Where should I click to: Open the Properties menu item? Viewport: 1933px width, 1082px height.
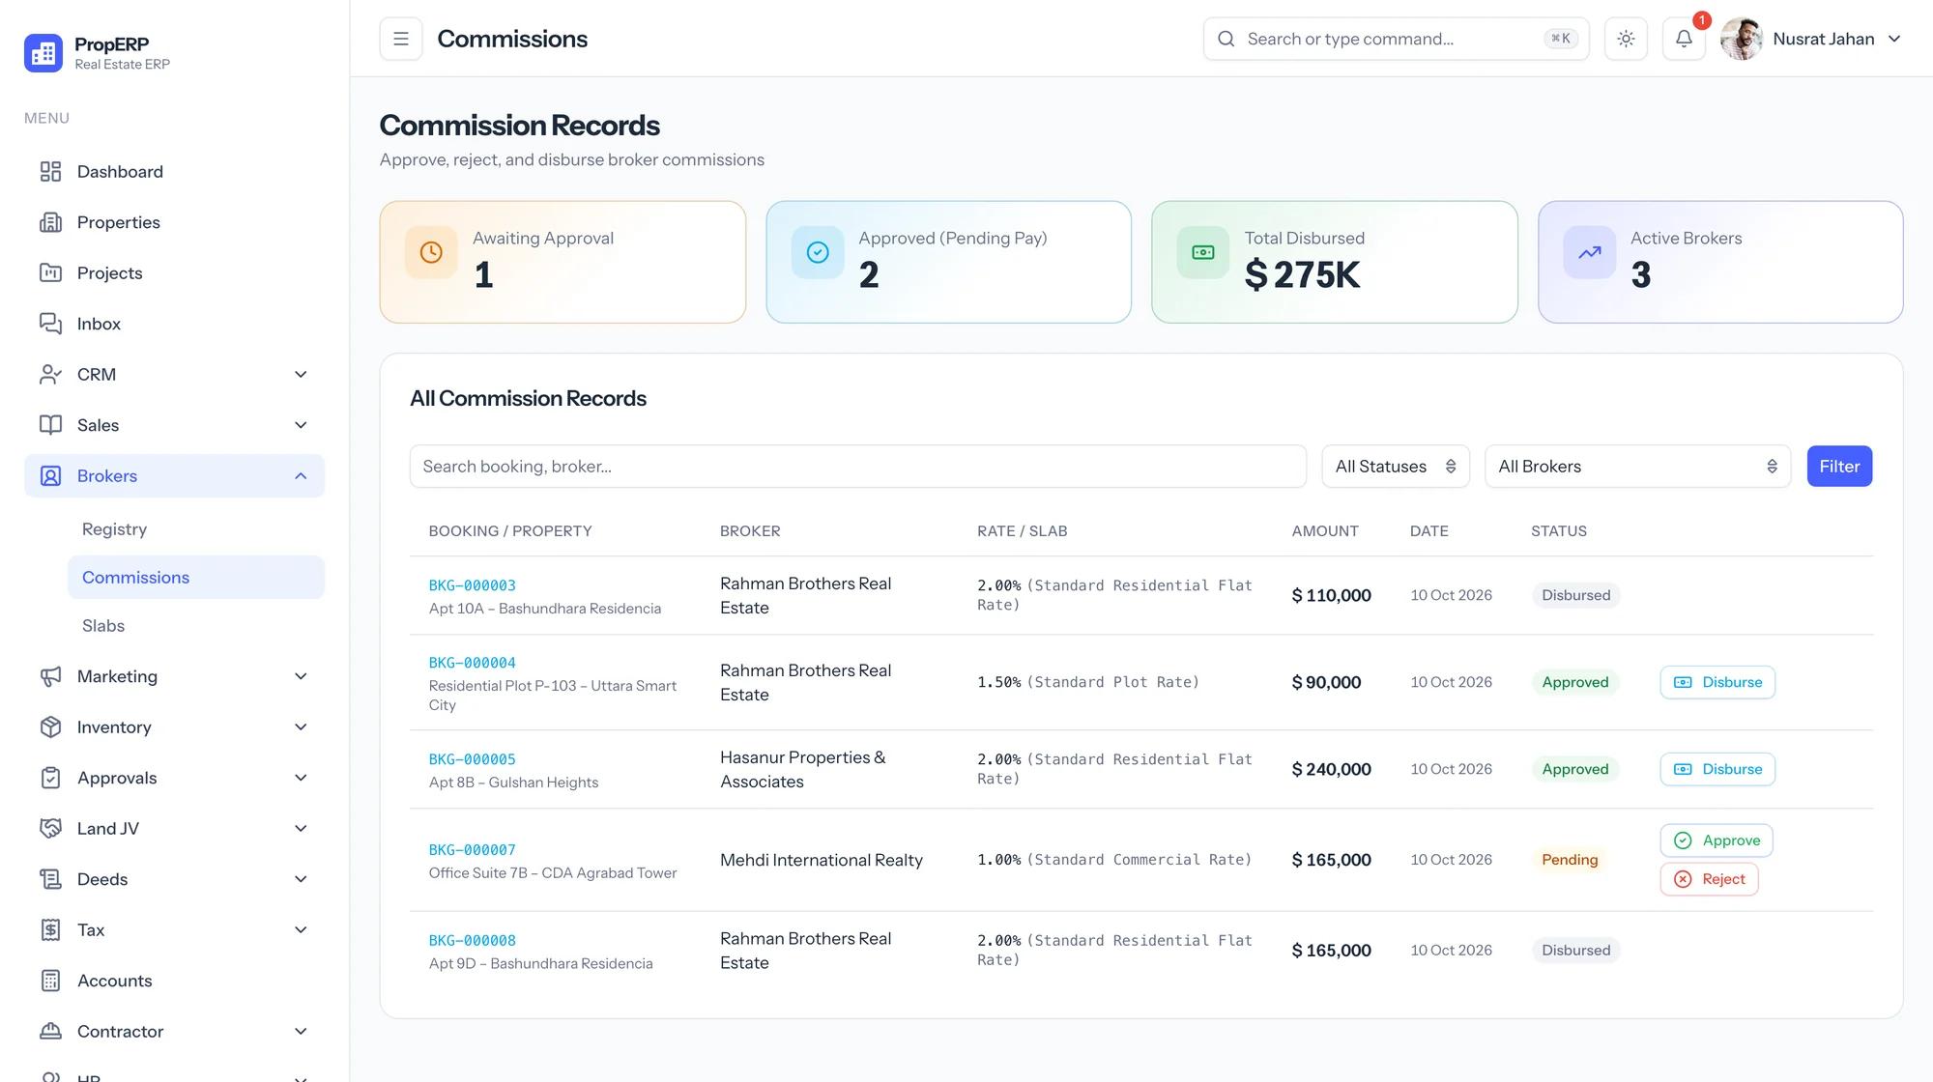click(x=174, y=222)
